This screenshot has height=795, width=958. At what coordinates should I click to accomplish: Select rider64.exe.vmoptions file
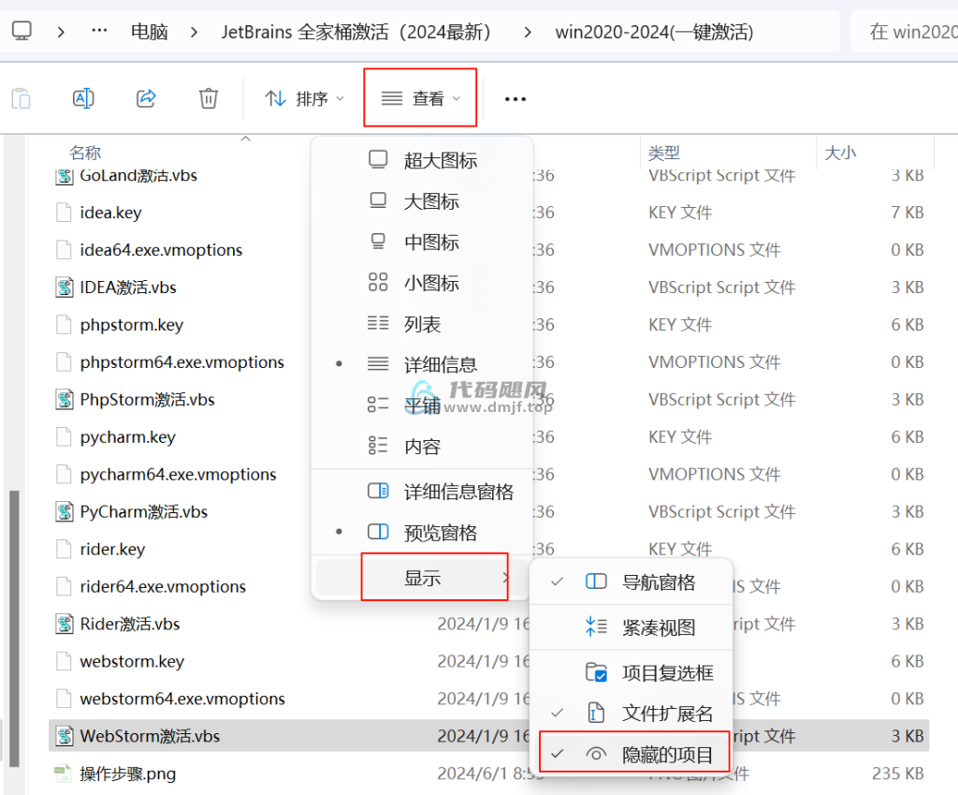pyautogui.click(x=163, y=586)
